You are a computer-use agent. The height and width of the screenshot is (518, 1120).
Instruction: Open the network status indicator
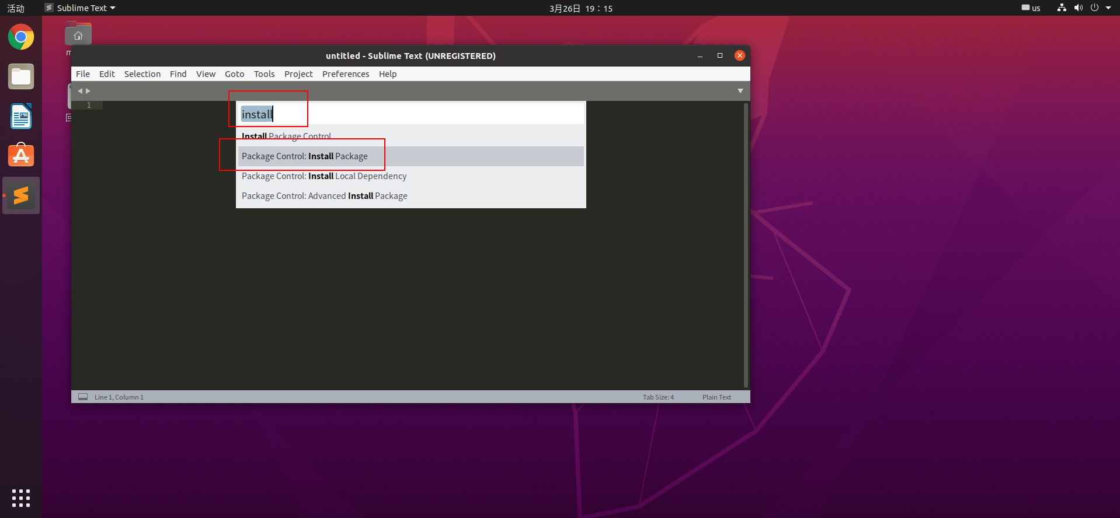coord(1062,8)
